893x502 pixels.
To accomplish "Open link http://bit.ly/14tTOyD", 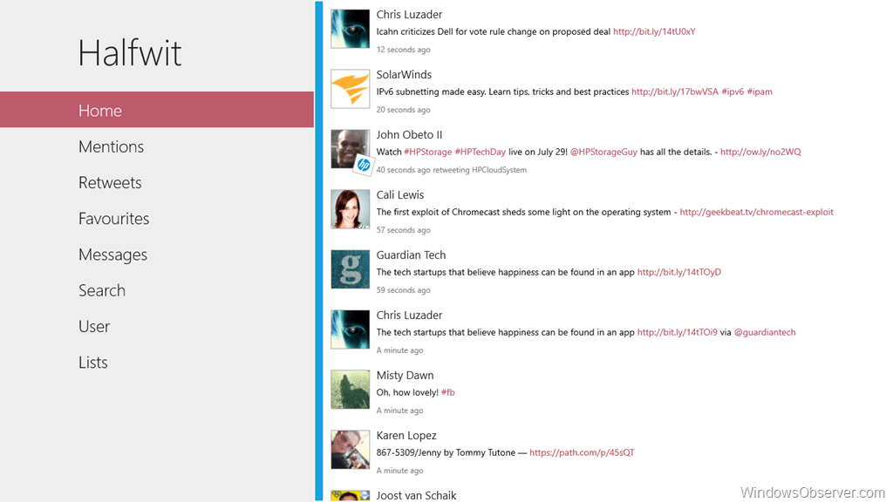I will click(x=678, y=272).
